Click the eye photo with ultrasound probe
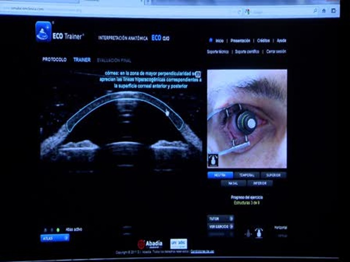The image size is (350, 262). [x=247, y=119]
